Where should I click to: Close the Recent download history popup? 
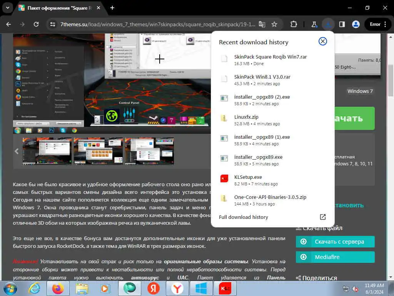pyautogui.click(x=323, y=41)
